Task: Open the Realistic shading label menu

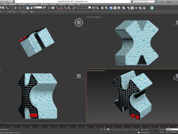Action: click(x=102, y=71)
